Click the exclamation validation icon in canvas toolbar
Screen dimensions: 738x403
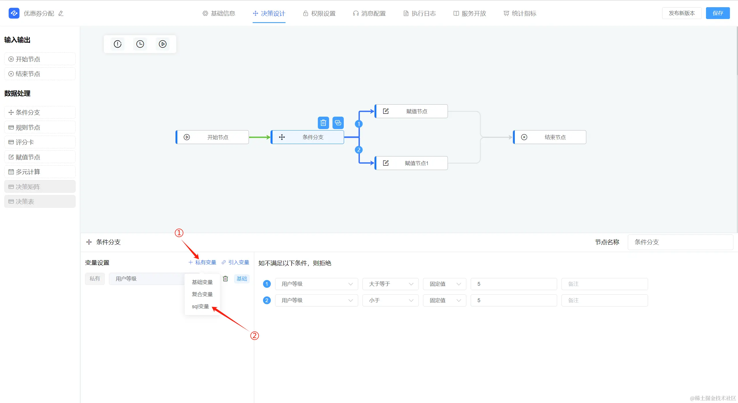click(x=118, y=44)
